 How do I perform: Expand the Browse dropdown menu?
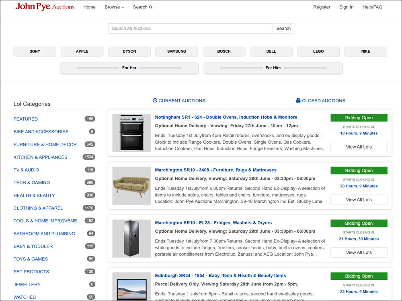[x=114, y=7]
